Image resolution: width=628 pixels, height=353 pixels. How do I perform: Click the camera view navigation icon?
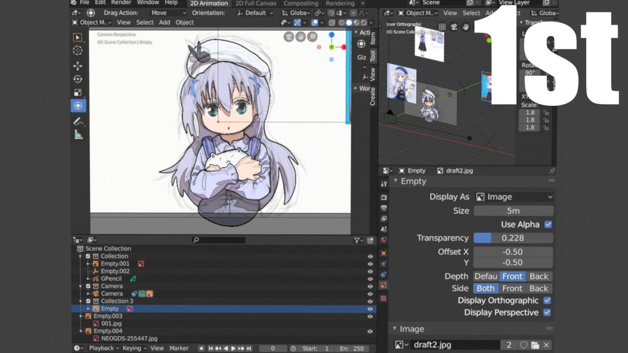click(x=288, y=37)
